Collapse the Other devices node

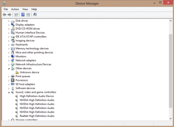9,69
